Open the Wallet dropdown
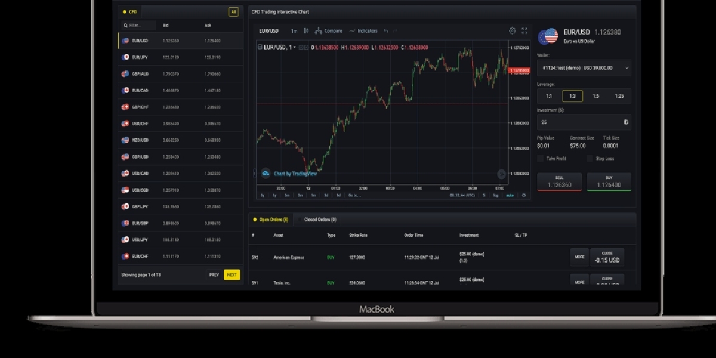The image size is (716, 358). click(x=584, y=68)
